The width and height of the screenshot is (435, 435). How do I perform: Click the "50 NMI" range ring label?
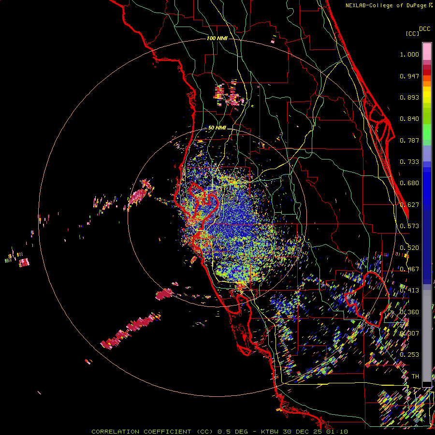point(217,128)
